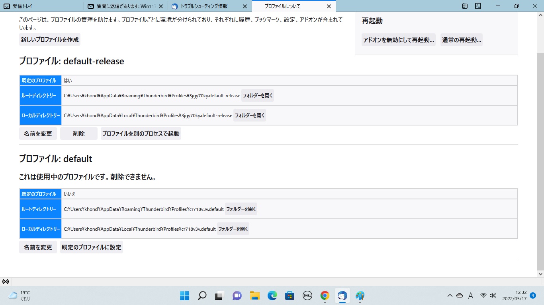Open Google Chrome from the taskbar
The width and height of the screenshot is (544, 305).
pyautogui.click(x=325, y=295)
